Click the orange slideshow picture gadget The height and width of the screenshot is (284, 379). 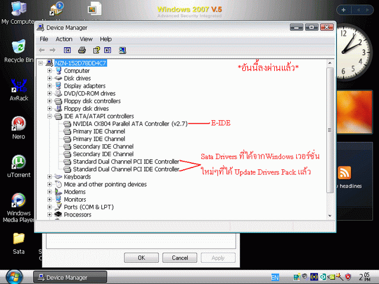pos(355,112)
